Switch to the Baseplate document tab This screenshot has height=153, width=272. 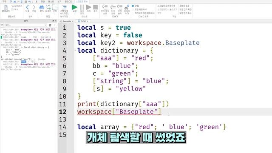click(67, 21)
